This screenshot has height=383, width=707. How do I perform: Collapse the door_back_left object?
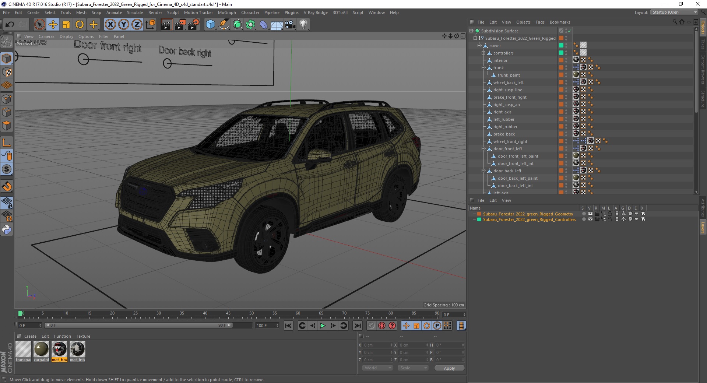pos(483,171)
